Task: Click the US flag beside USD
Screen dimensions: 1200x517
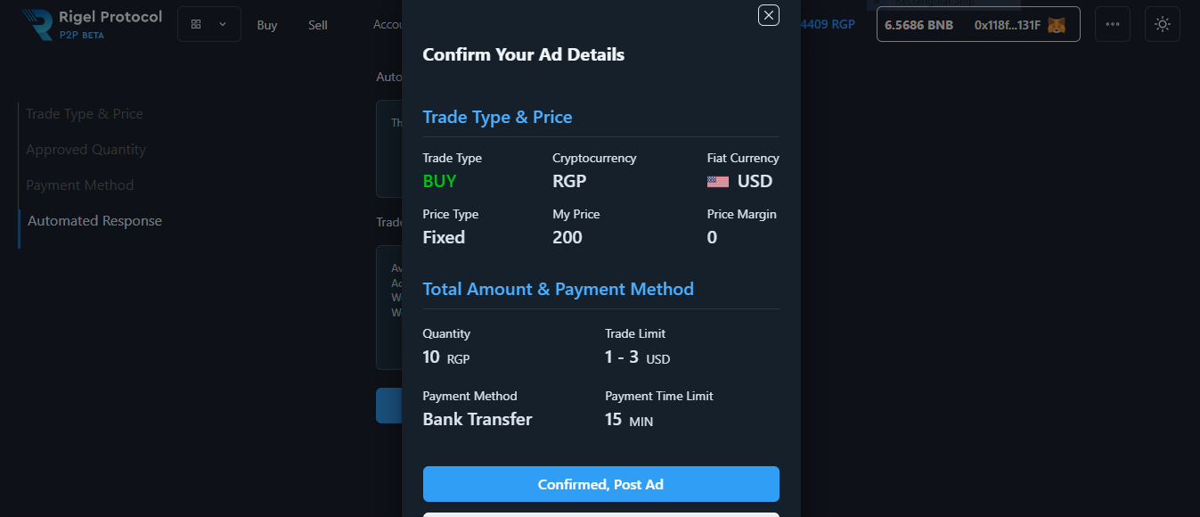Action: (x=718, y=182)
